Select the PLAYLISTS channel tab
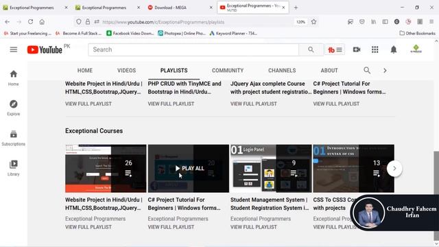Image resolution: width=439 pixels, height=247 pixels. pyautogui.click(x=174, y=71)
